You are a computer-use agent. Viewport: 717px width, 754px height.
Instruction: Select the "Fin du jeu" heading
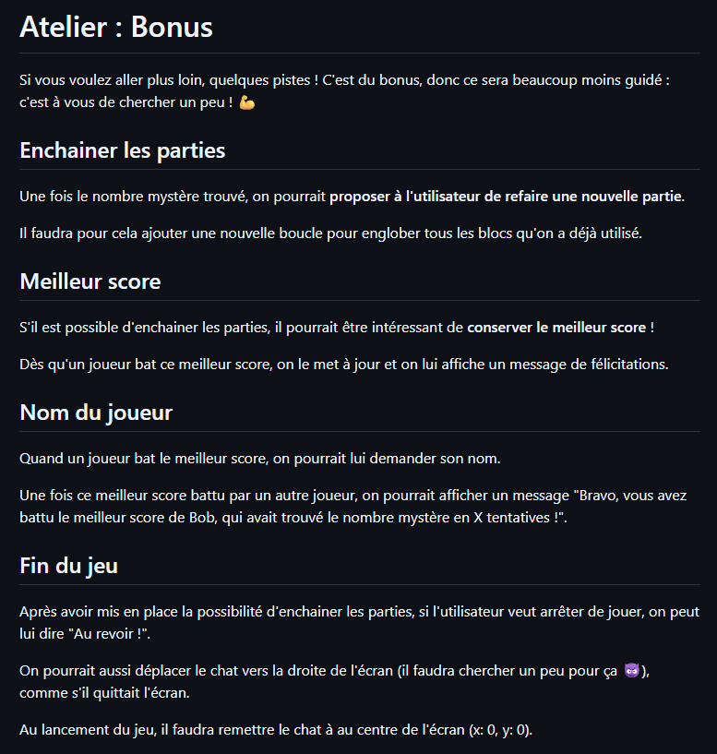(68, 566)
